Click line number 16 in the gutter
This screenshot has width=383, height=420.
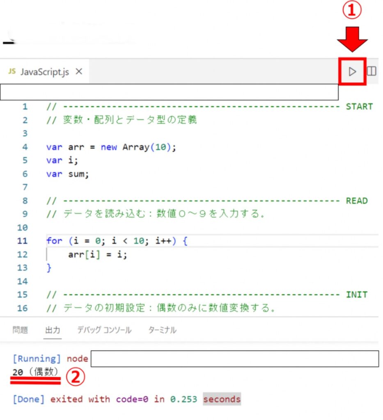click(x=23, y=308)
